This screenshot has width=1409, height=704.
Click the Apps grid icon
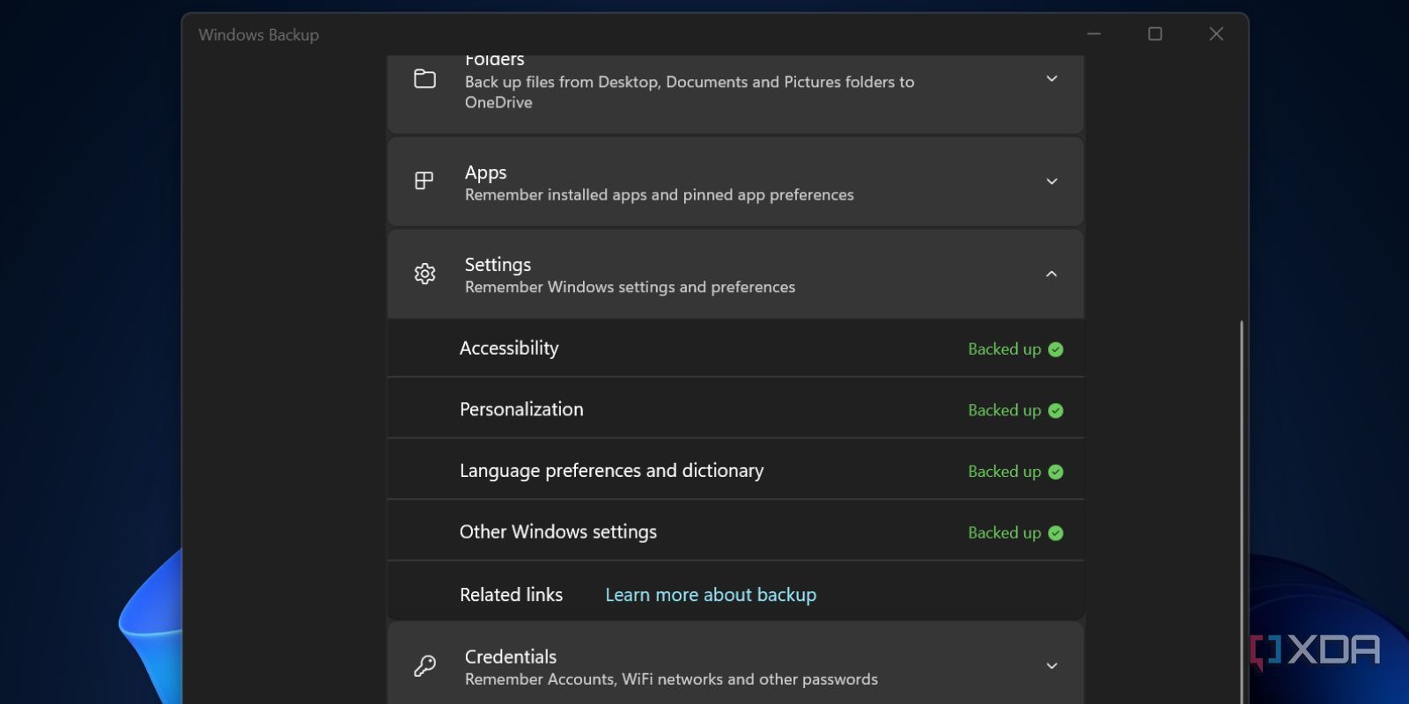(424, 181)
